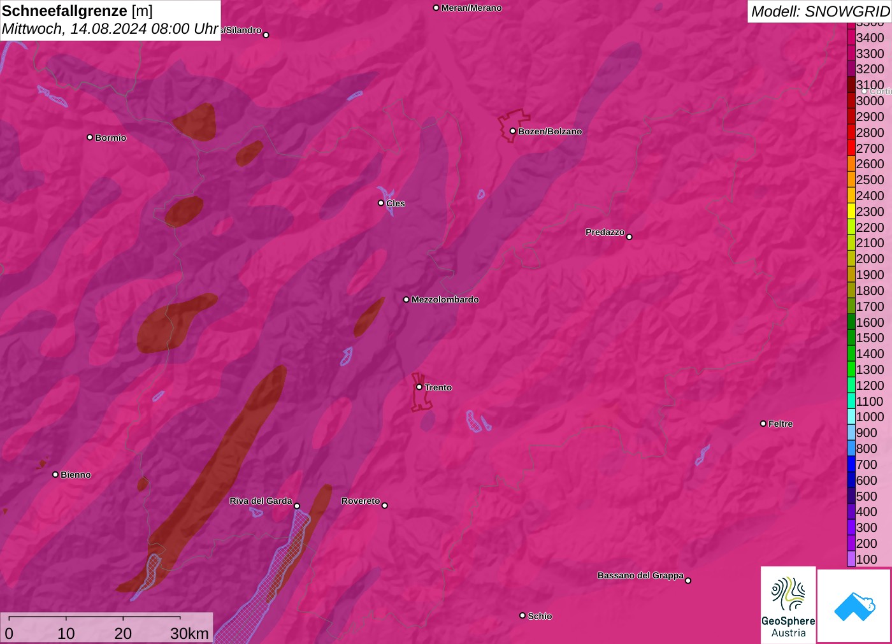Select the Bormio location marker
Screen dimensions: 892x644
click(x=90, y=138)
